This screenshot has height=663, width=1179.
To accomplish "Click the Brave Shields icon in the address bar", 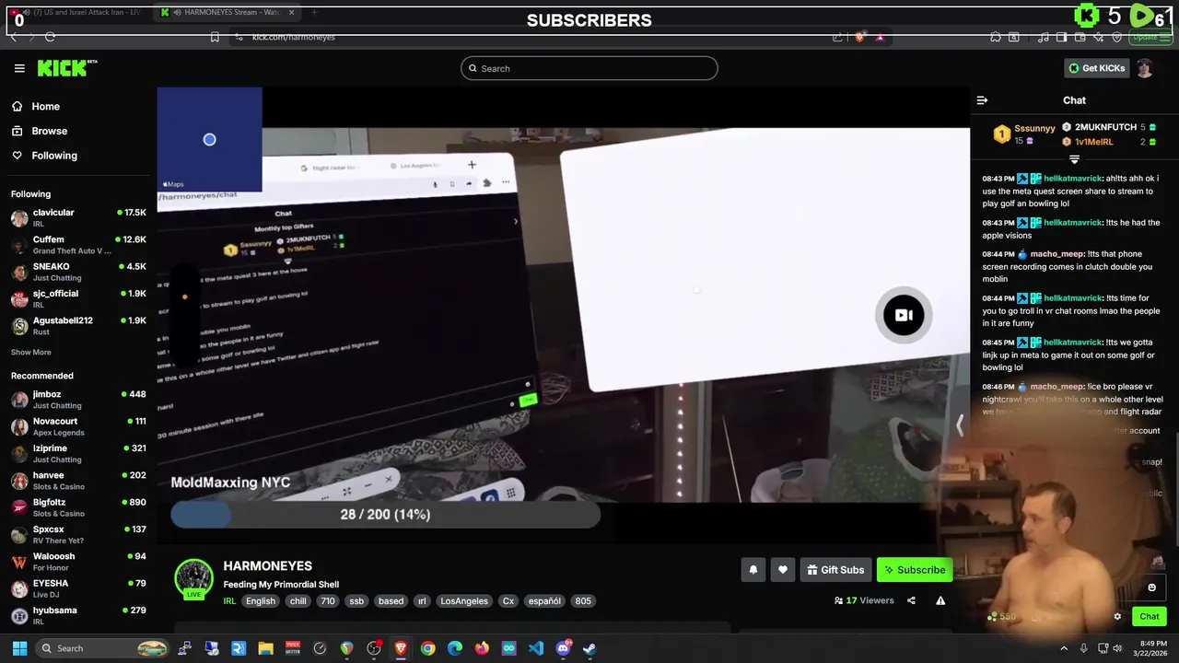I will 859,37.
